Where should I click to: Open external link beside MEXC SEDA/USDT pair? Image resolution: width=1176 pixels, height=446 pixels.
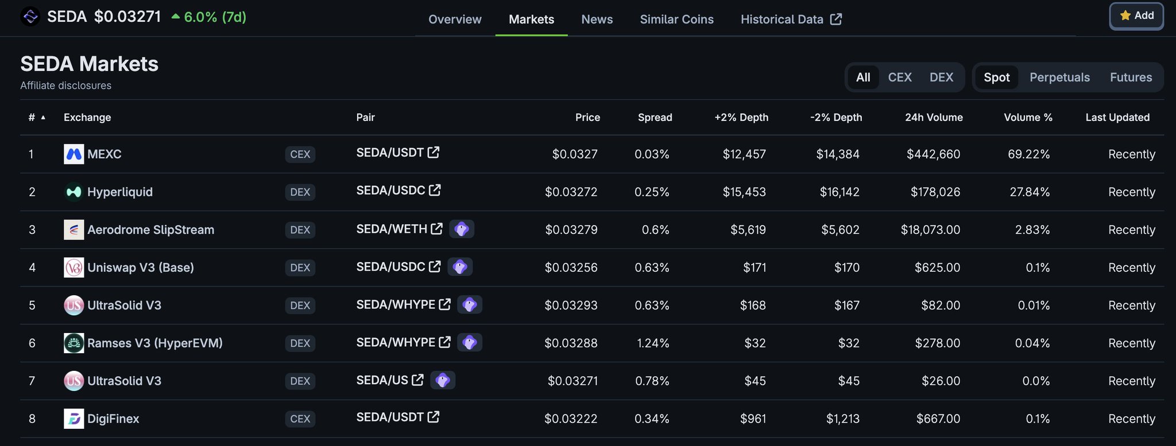point(434,152)
